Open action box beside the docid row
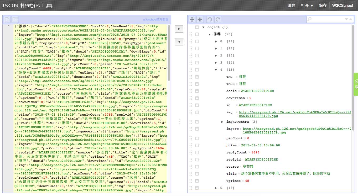The height and width of the screenshot is (196, 358). pos(197,91)
